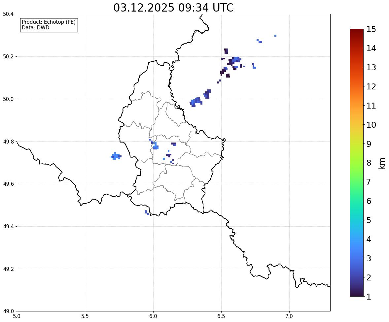
Task: Click the plot title showing 09:34 UTC
Action: [173, 8]
